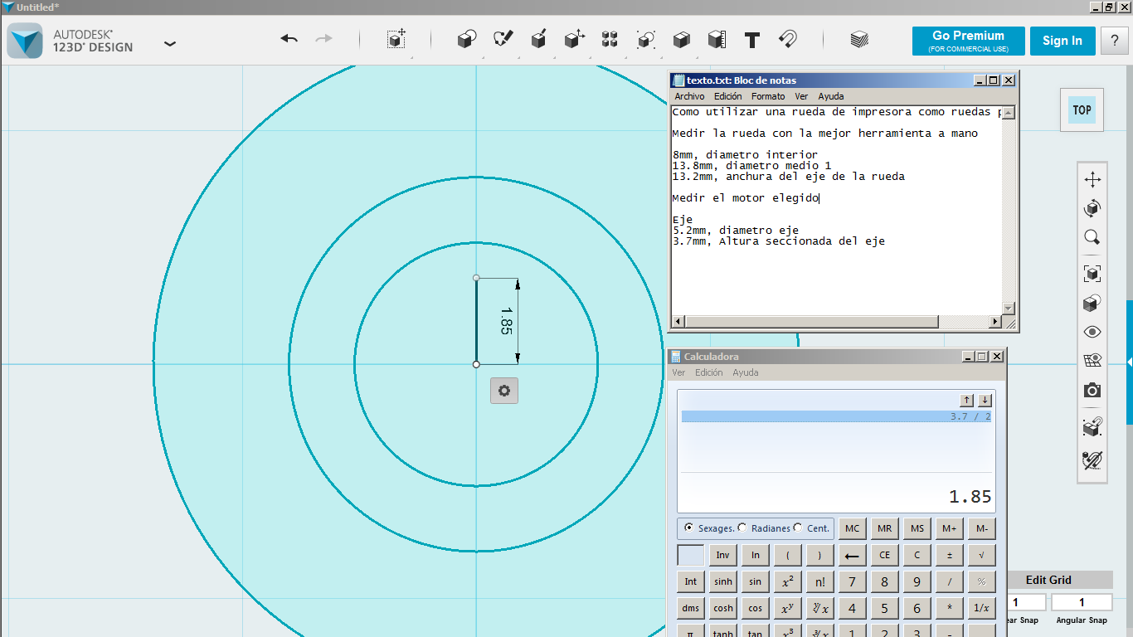
Task: Collapse the right side panel arrow
Action: [1129, 362]
